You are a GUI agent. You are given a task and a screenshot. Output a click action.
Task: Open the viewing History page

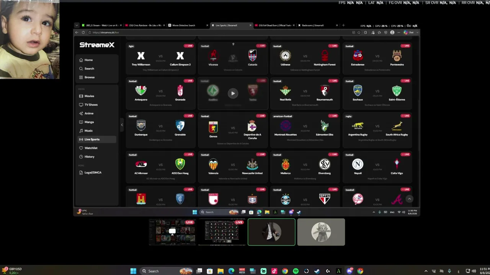[x=96, y=157]
